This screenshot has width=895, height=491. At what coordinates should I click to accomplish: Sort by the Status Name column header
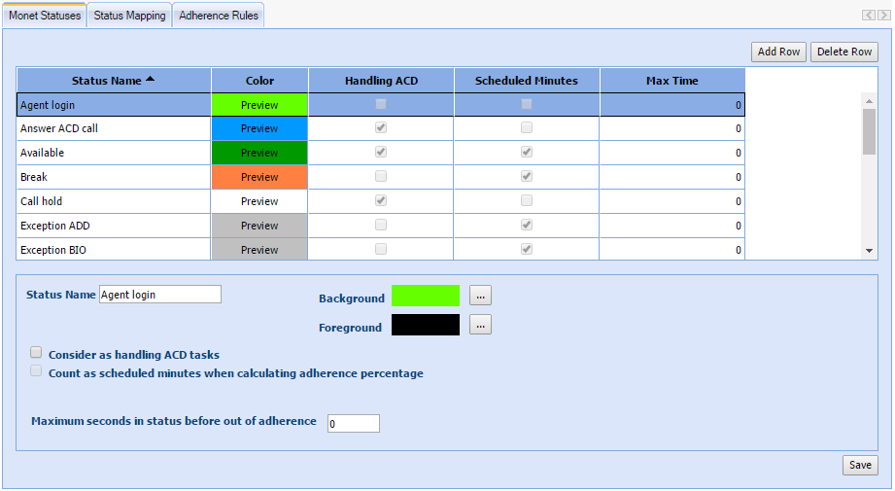113,81
